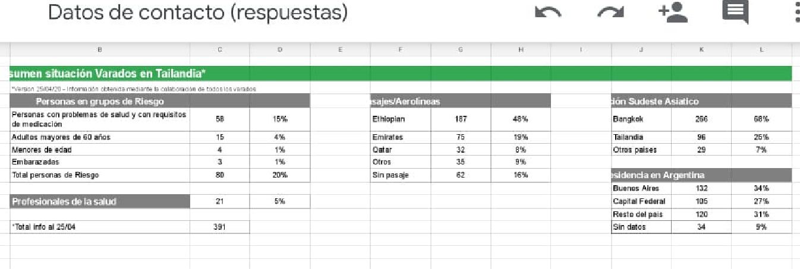The height and width of the screenshot is (269, 800).
Task: Click the total value 391 cell
Action: (220, 227)
